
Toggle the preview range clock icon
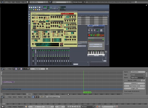coord(26,107)
